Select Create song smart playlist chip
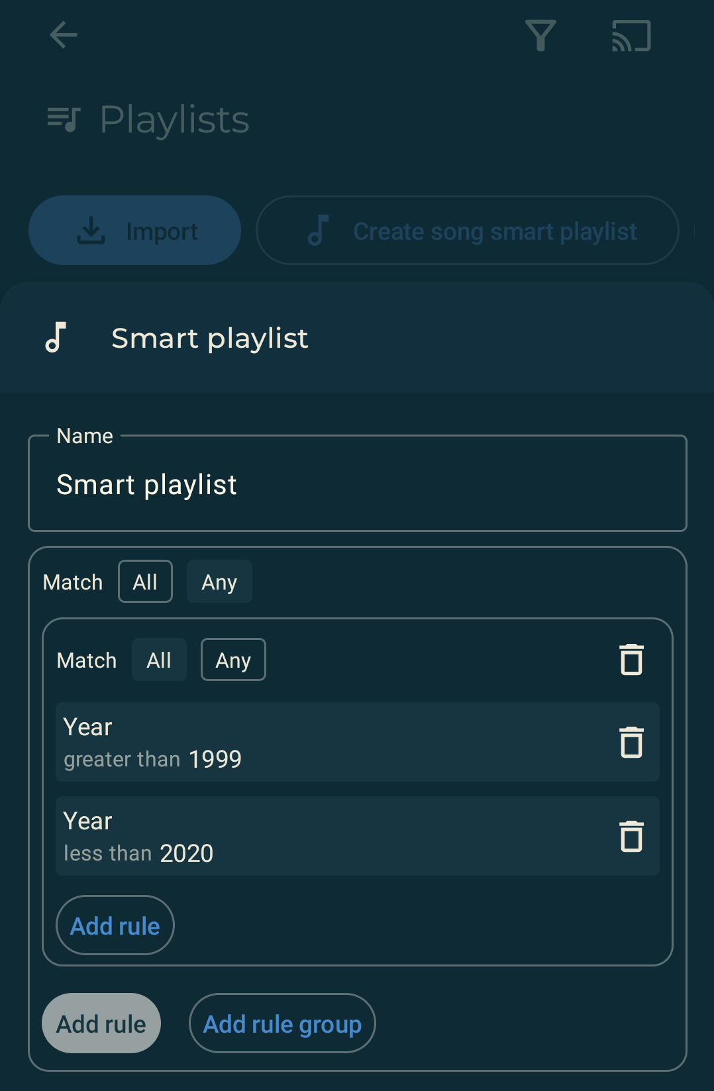Image resolution: width=714 pixels, height=1091 pixels. [x=468, y=231]
